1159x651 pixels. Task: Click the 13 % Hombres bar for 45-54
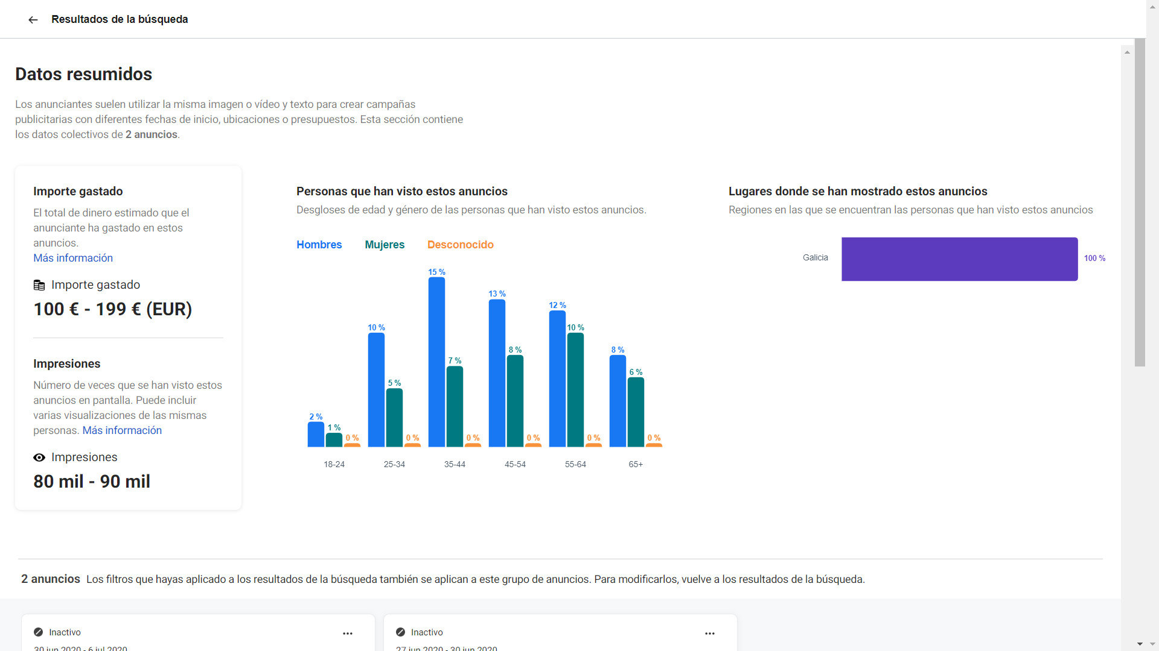(x=497, y=373)
